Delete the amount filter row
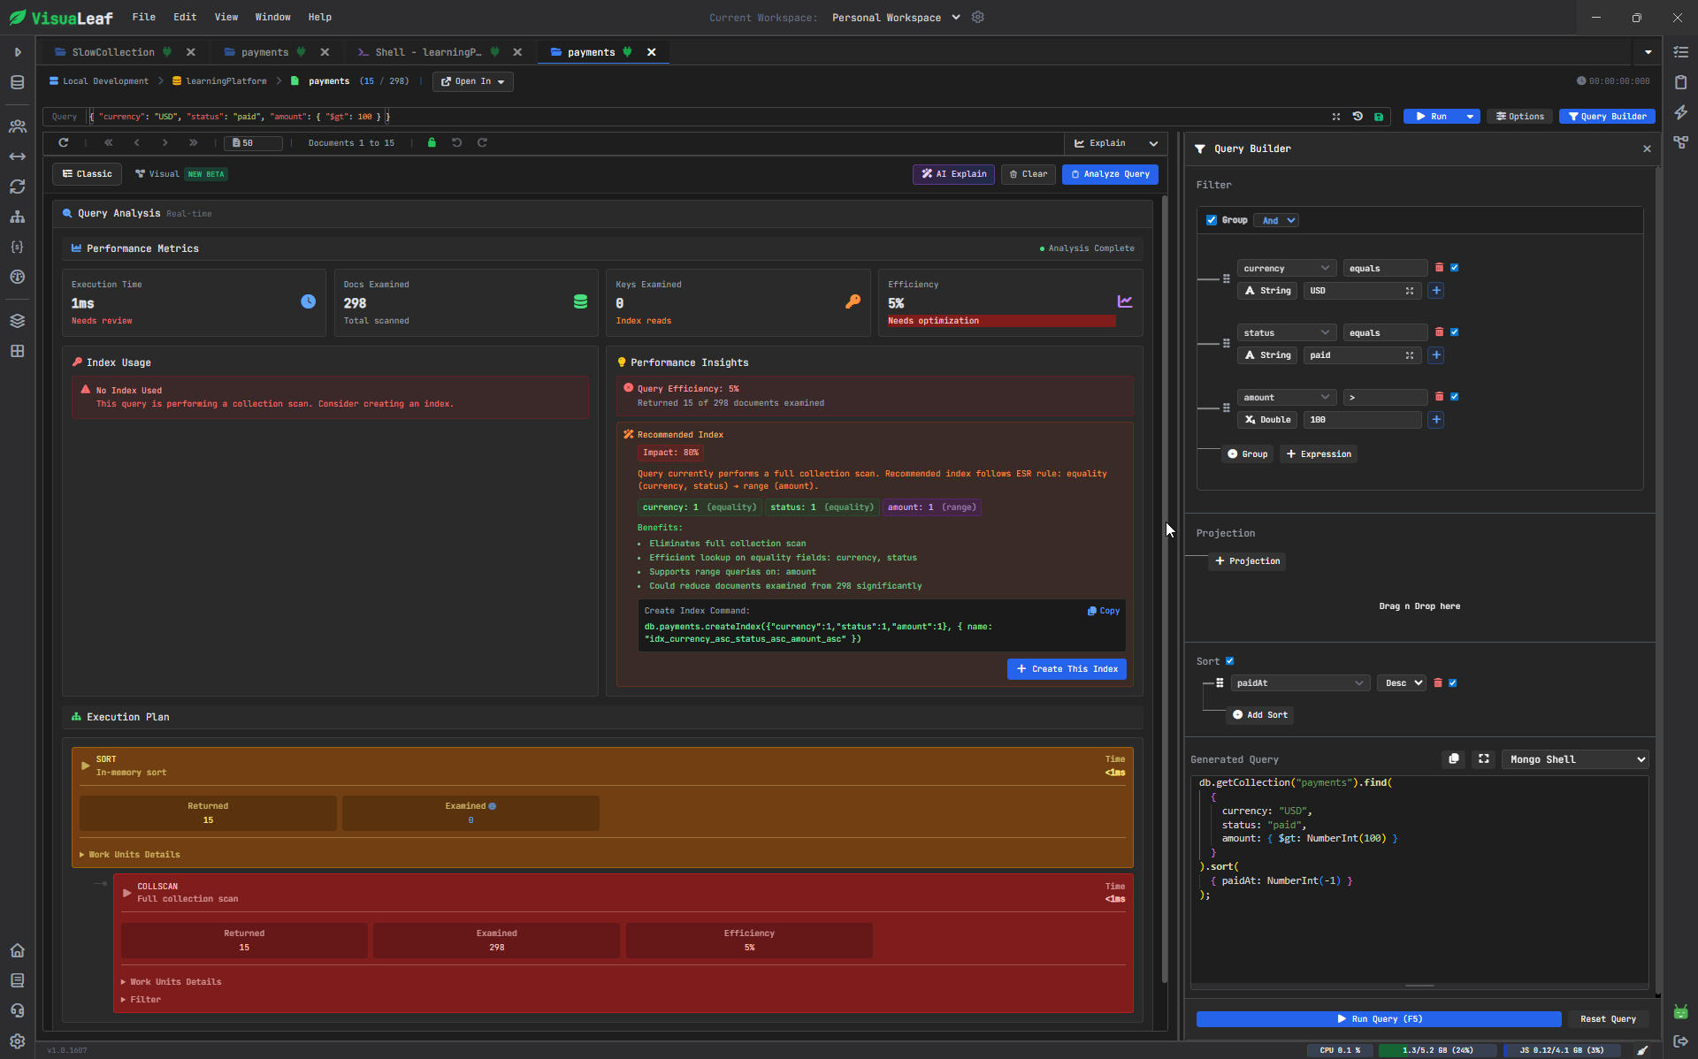The width and height of the screenshot is (1698, 1059). (x=1439, y=396)
